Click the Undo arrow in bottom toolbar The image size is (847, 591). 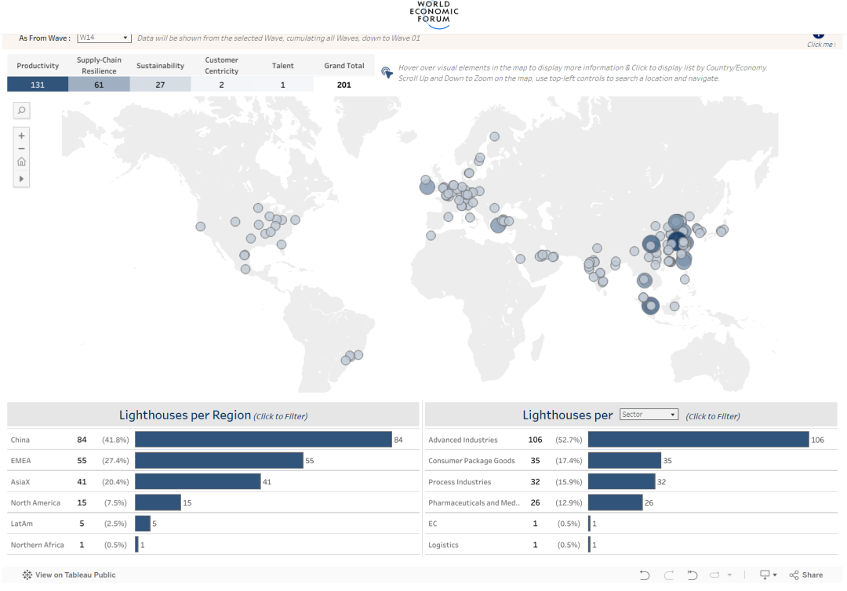[x=644, y=575]
